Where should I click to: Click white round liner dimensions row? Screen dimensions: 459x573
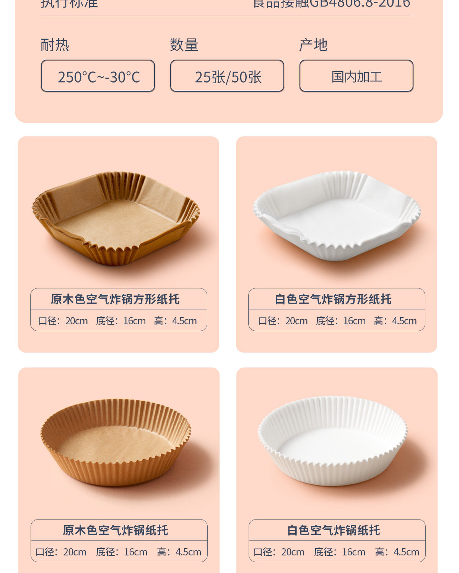click(337, 552)
